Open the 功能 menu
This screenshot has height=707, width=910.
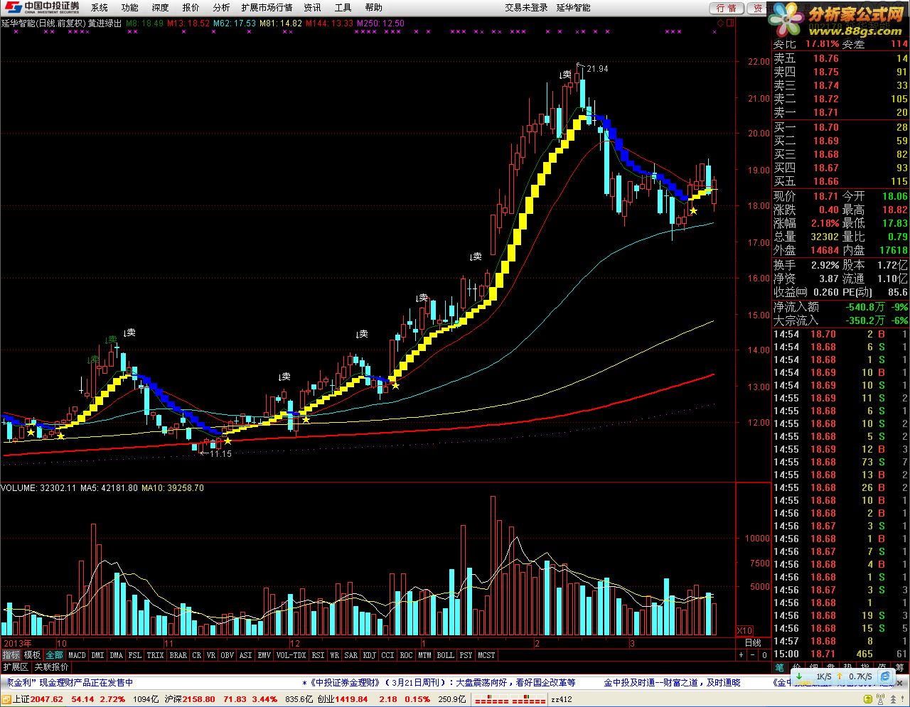pos(129,7)
